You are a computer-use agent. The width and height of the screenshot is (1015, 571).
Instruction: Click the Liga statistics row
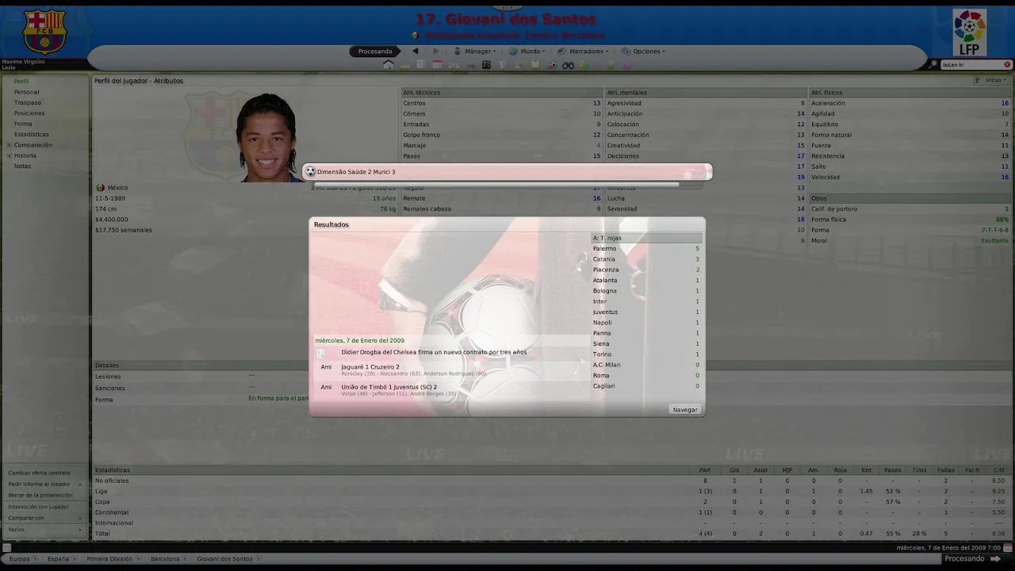(551, 491)
